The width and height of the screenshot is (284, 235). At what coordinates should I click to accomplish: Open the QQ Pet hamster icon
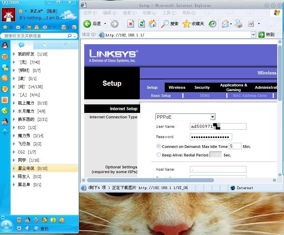tap(44, 220)
